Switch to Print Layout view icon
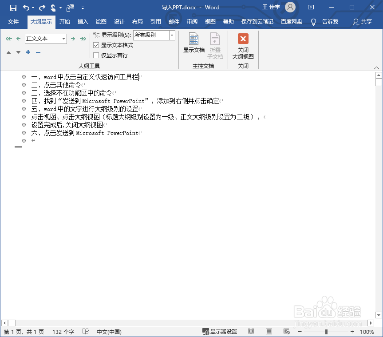The image size is (383, 337). 269,332
